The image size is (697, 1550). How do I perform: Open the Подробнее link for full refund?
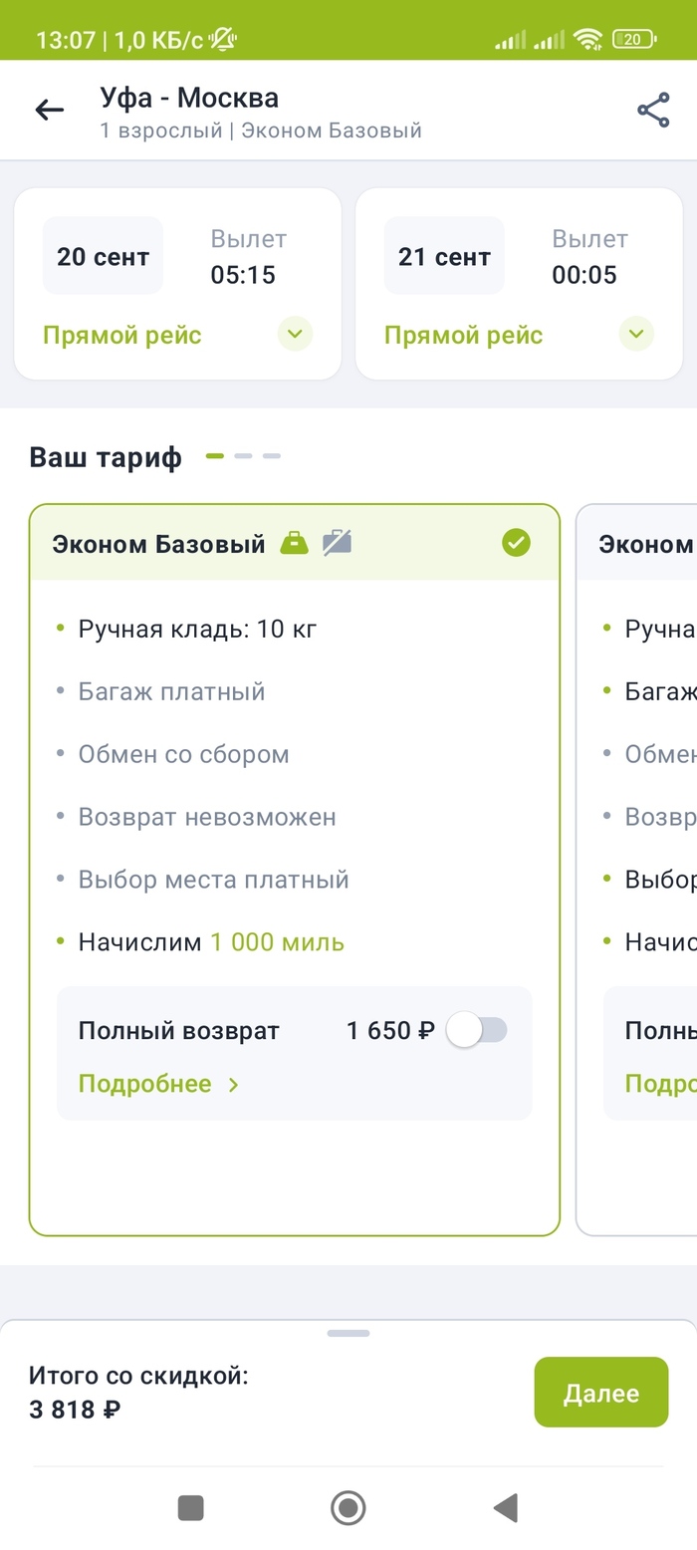coord(159,1084)
